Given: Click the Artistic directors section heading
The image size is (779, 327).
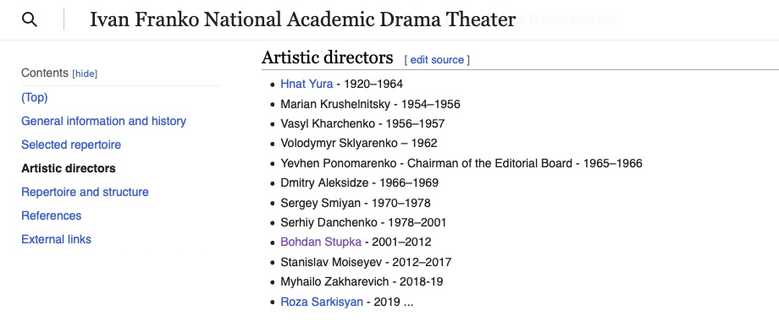Looking at the screenshot, I should point(328,57).
